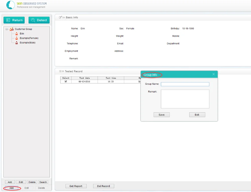Image resolution: width=251 pixels, height=192 pixels.
Task: Click the Return button
Action: click(14, 20)
